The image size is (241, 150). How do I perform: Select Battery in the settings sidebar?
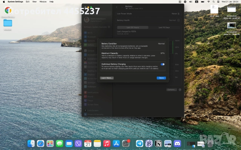[x=90, y=45]
